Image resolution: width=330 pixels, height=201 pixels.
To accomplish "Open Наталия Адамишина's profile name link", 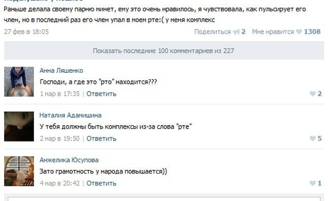I will (x=71, y=115).
